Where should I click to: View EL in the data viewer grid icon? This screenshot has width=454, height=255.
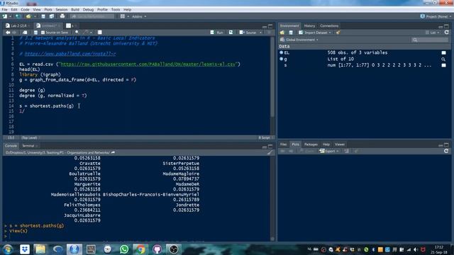[443, 53]
